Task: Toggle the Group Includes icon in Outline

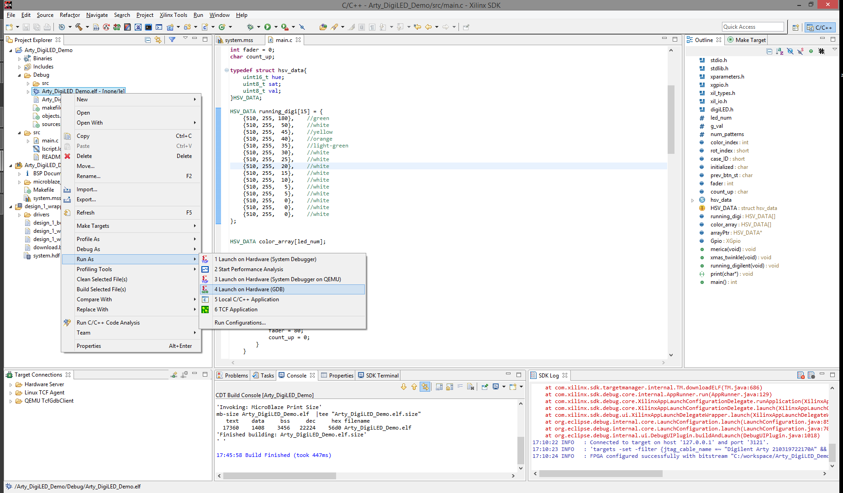Action: tap(822, 51)
